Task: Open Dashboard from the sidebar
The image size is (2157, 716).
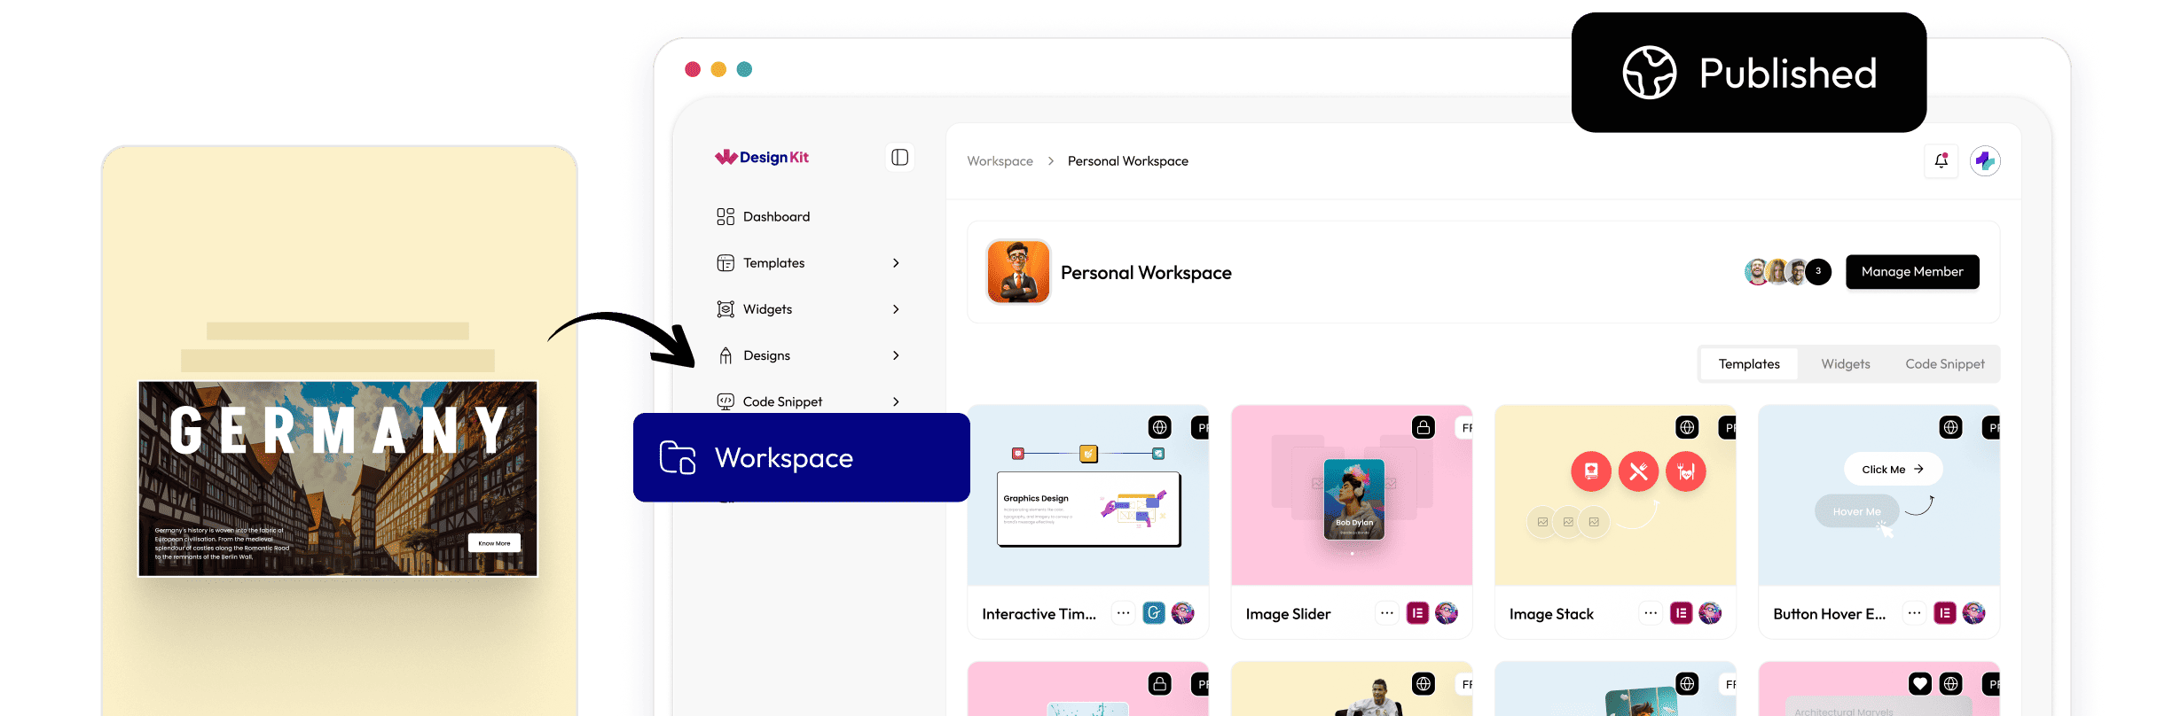Action: tap(776, 217)
